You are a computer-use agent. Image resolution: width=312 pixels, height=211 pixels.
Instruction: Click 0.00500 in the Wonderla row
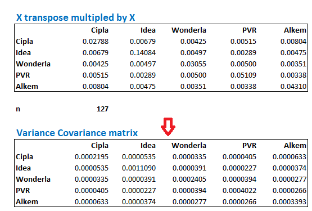coord(243,64)
